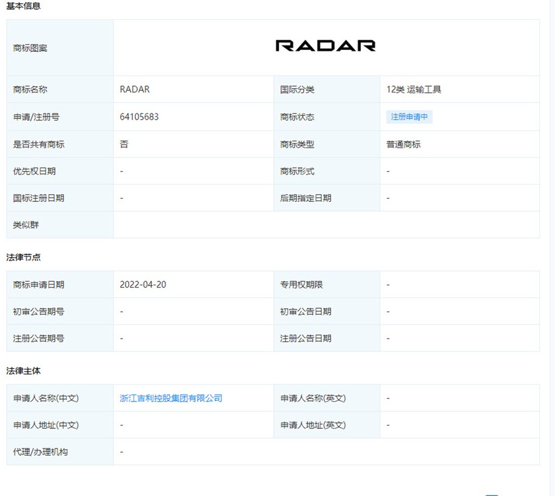
Task: Click the RADAR trademark logo image
Action: point(326,46)
